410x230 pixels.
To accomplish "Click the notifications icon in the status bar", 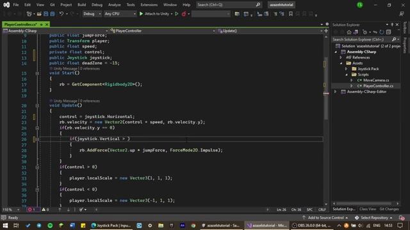I will pyautogui.click(x=402, y=217).
